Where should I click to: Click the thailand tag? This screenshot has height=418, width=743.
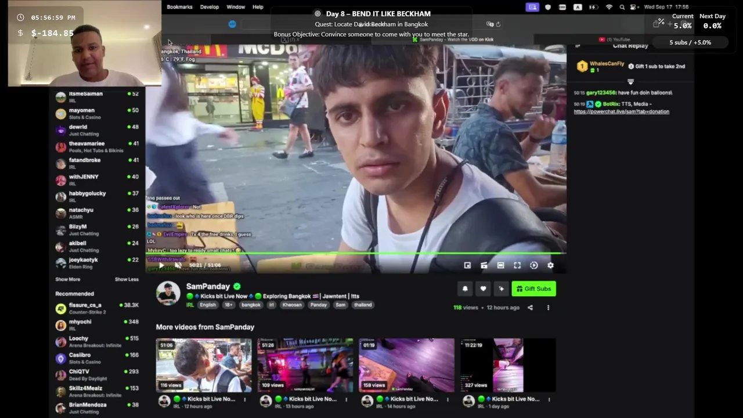click(x=363, y=305)
